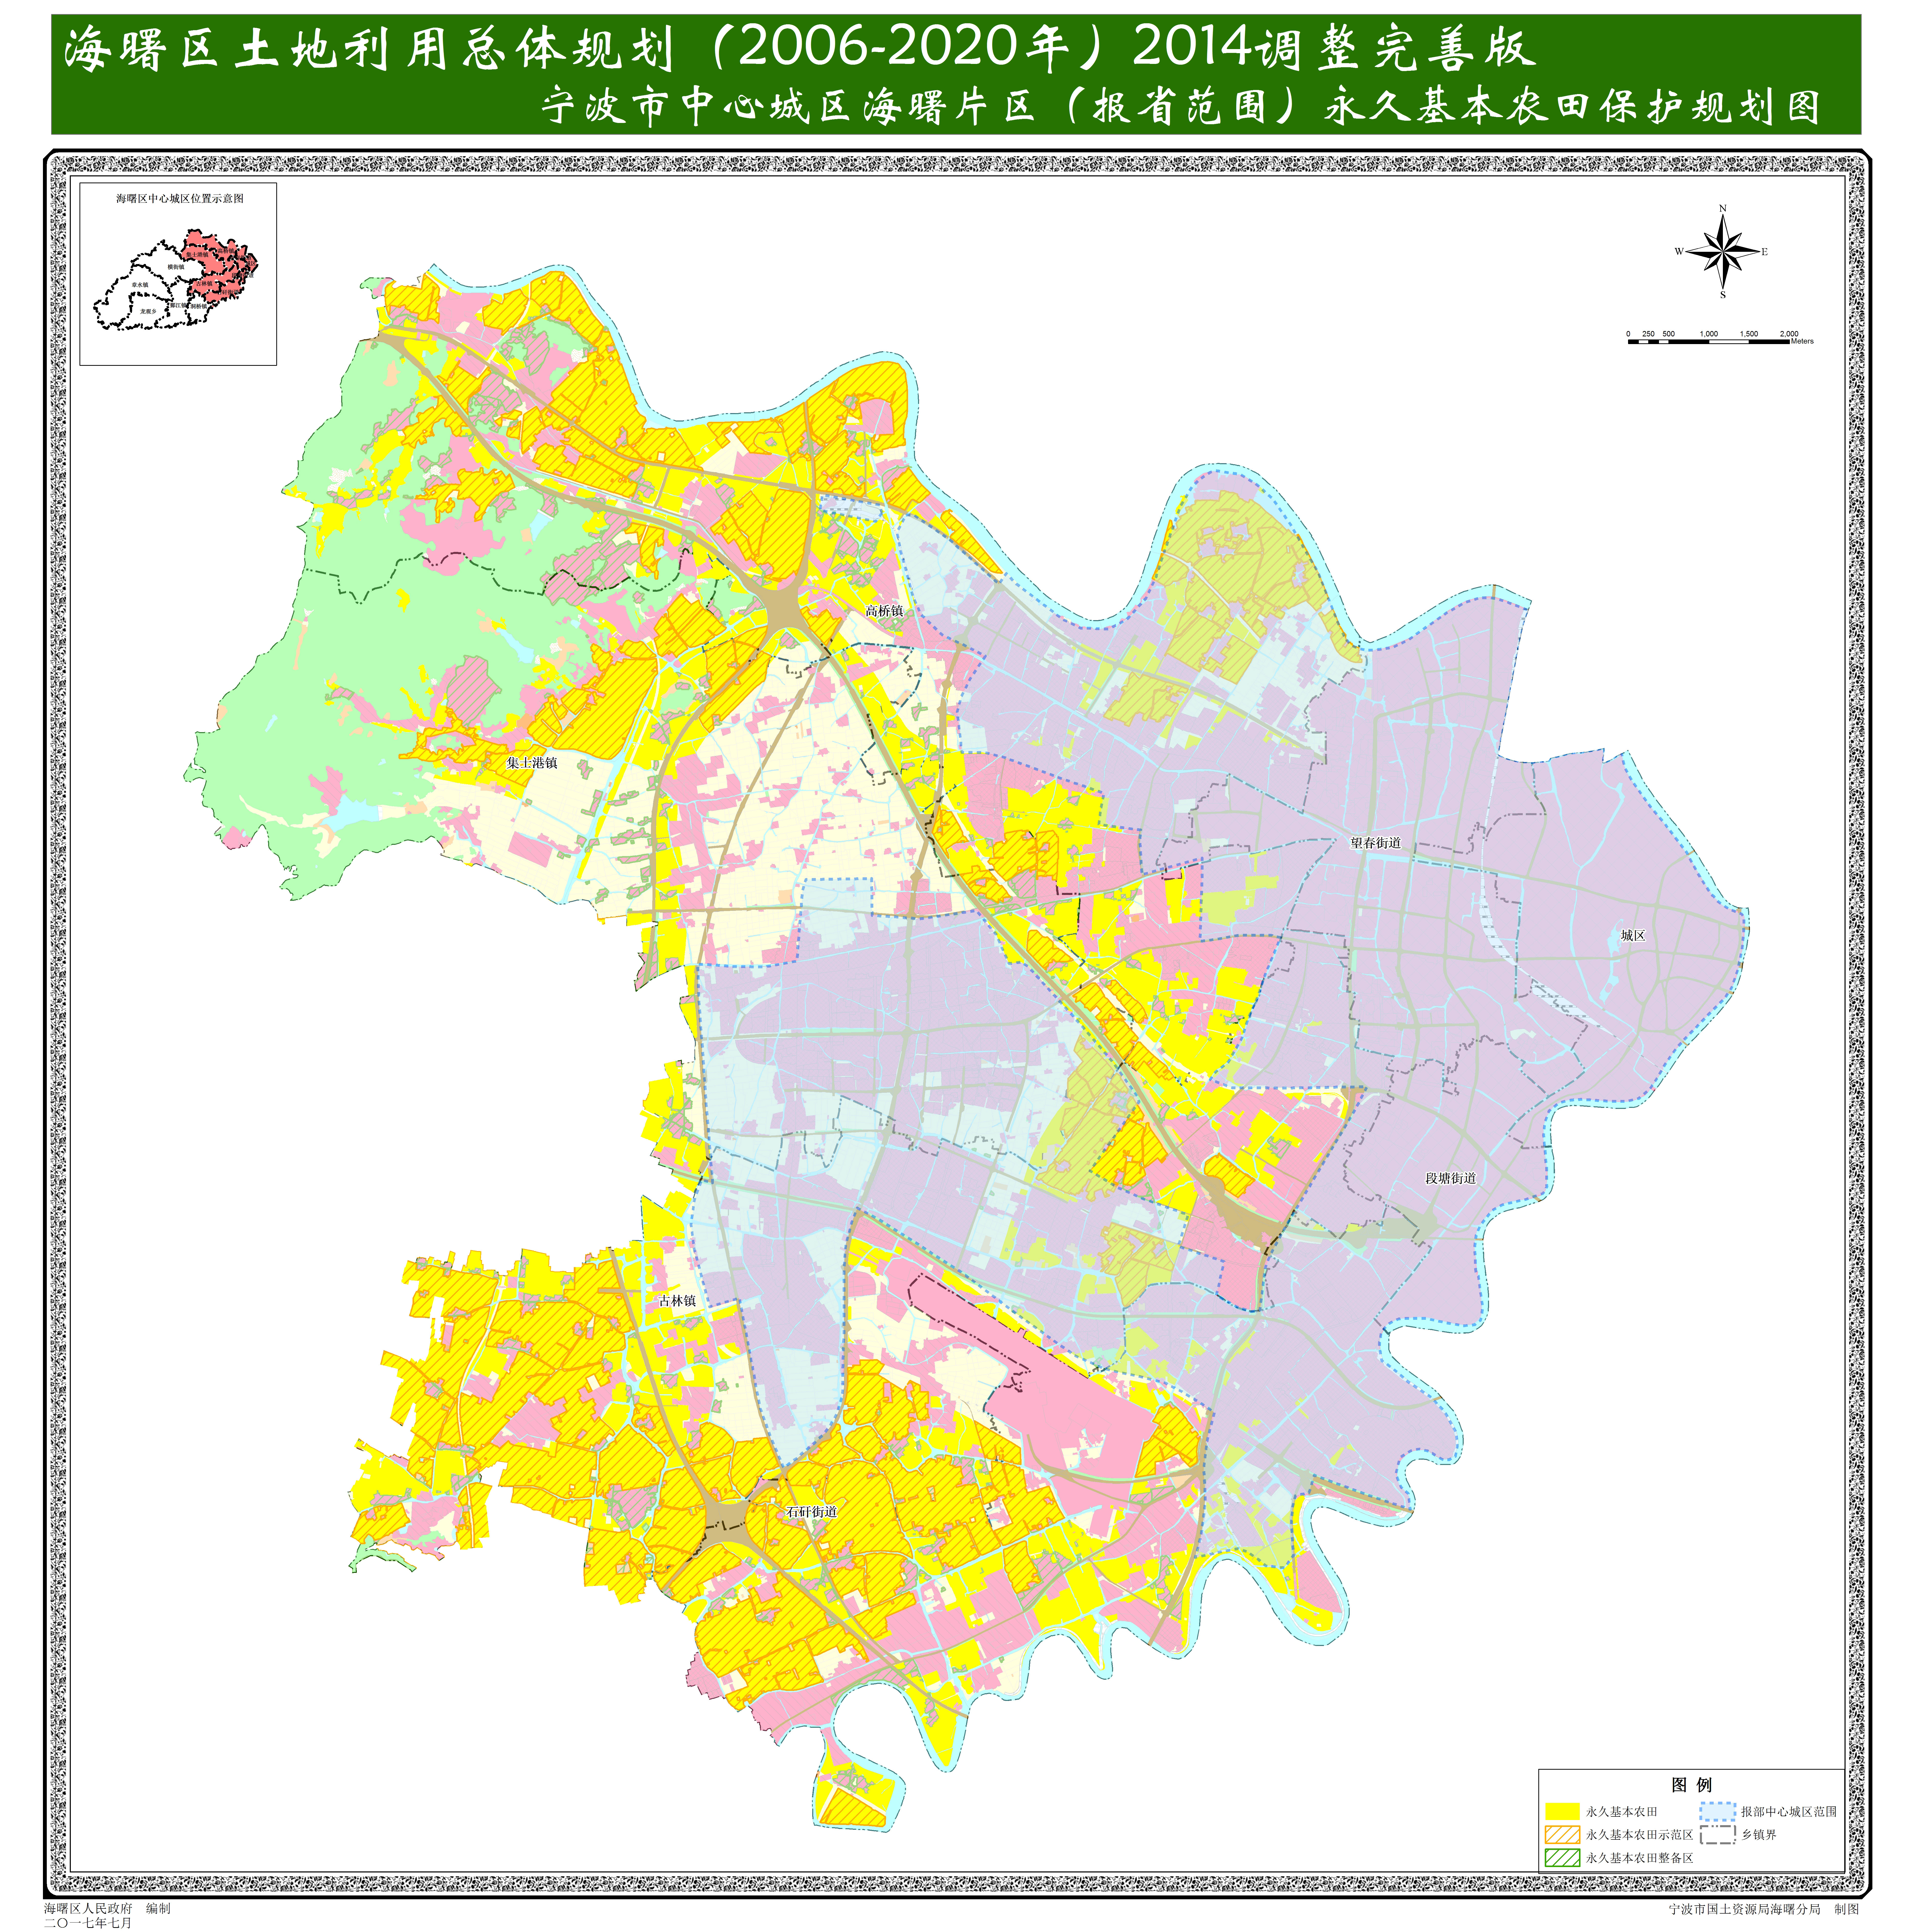Click the date 二〇一七年七月 in the footer
Viewport: 1912px width, 1932px height.
pyautogui.click(x=88, y=1923)
